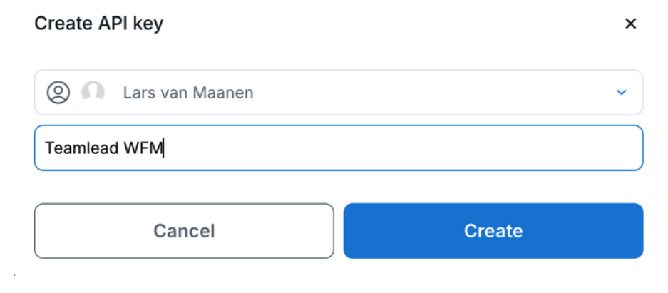Viewport: 668px width, 293px height.
Task: Expand the user dropdown chevron
Action: point(621,93)
